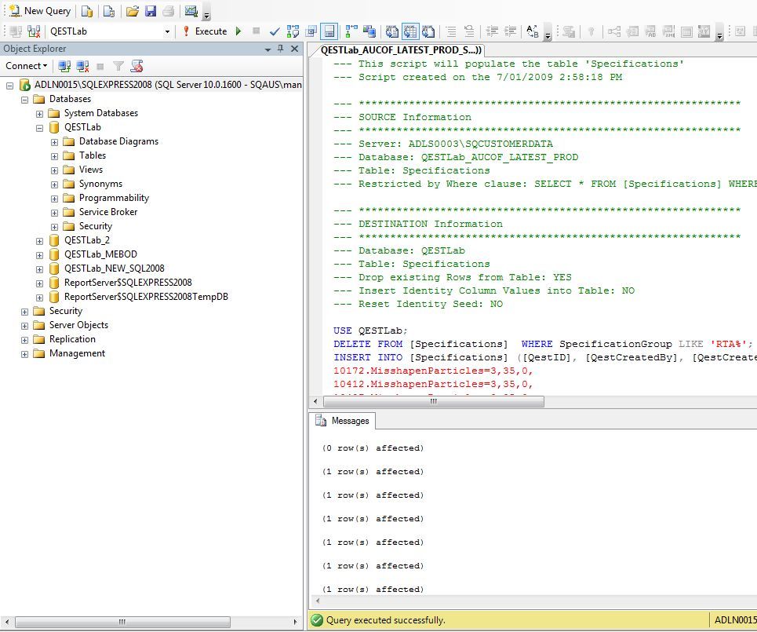Click the Disconnect icon in Object Explorer
The width and height of the screenshot is (757, 632).
pyautogui.click(x=82, y=66)
